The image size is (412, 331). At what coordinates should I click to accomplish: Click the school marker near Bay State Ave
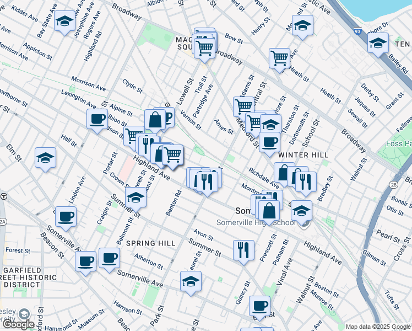[x=64, y=22]
